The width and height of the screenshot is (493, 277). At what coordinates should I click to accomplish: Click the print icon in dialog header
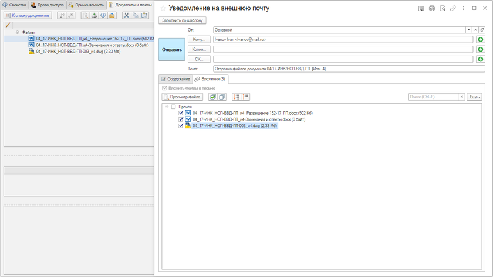pyautogui.click(x=431, y=9)
